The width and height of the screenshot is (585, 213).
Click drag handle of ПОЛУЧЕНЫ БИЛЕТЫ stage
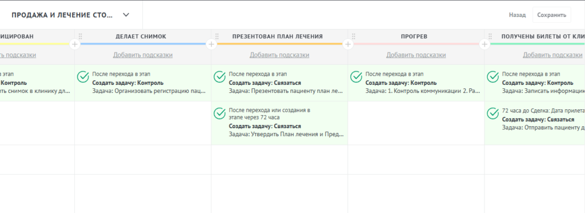point(490,36)
